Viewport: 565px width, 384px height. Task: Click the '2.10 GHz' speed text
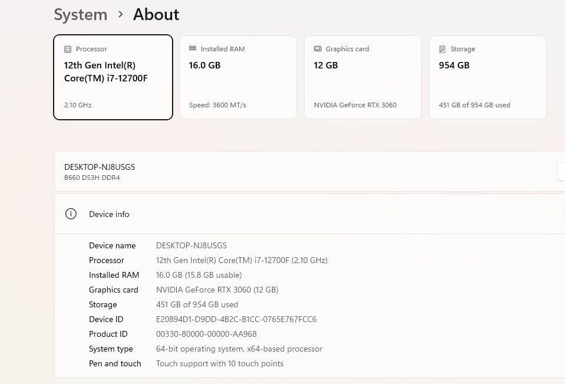point(78,105)
